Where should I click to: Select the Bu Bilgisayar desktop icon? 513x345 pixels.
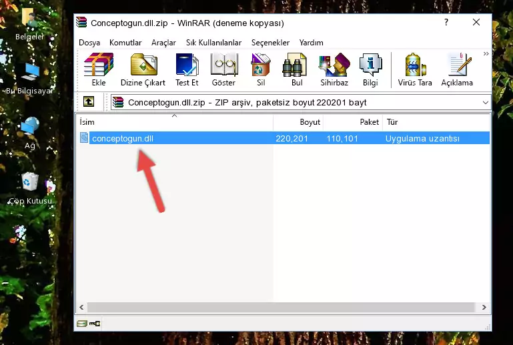click(29, 79)
